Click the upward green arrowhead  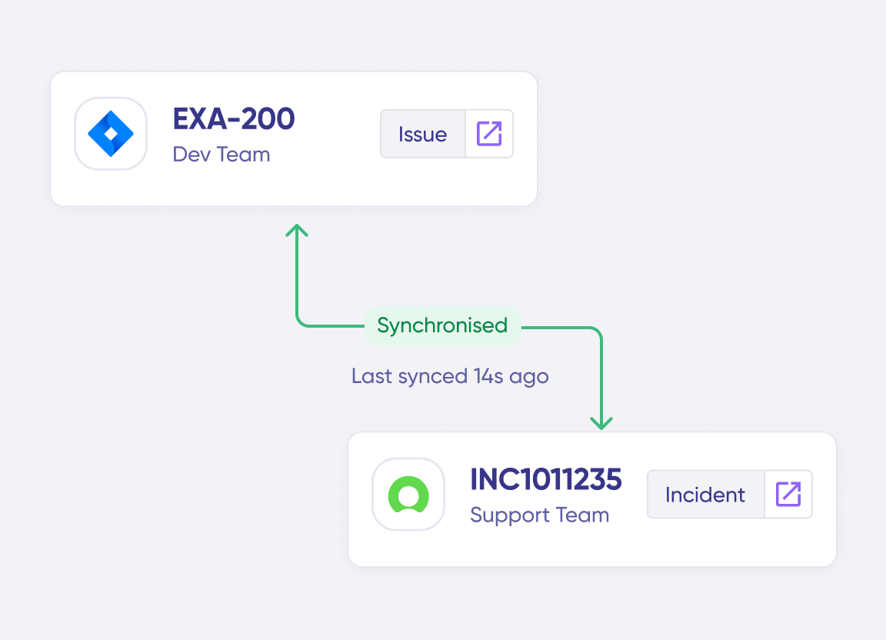(x=297, y=230)
